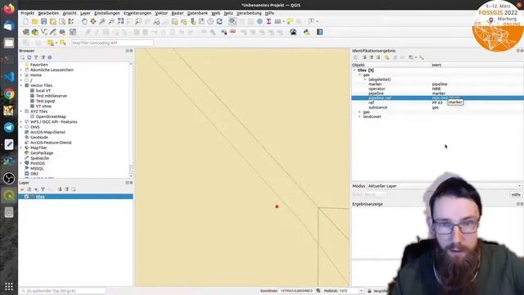Toggle visibility of the tiles layer
Screen dimensions: 524x295
tap(26, 197)
